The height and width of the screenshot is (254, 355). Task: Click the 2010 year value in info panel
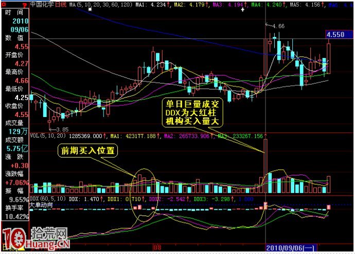(x=21, y=21)
